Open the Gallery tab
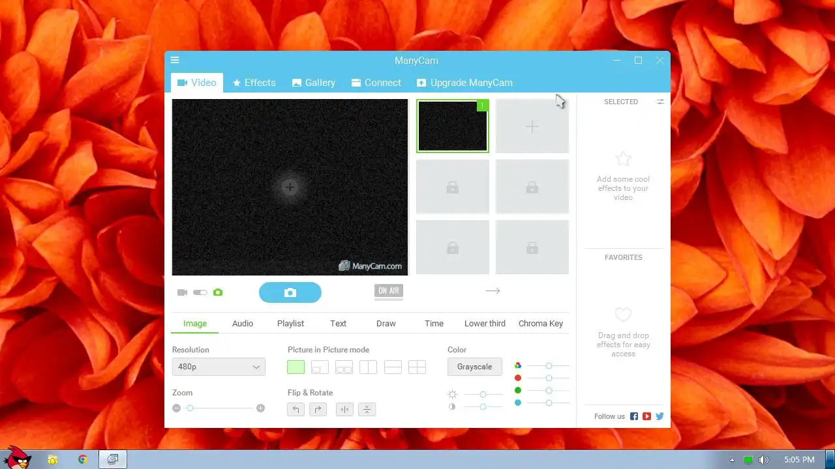The image size is (835, 469). point(314,83)
